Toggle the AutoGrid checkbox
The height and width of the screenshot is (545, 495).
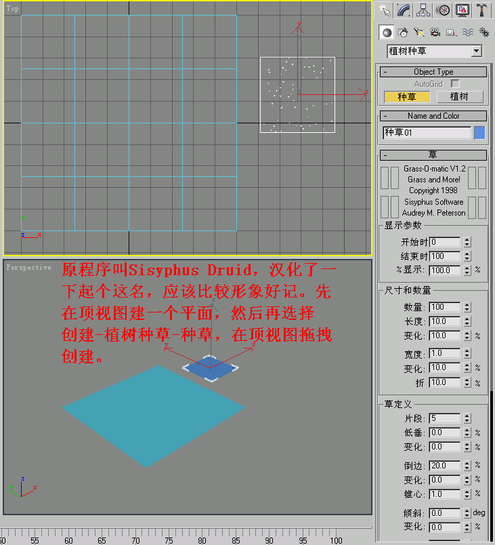[455, 84]
